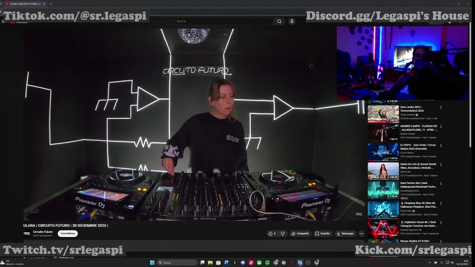Open options menu for Nissan Skyline video
Image resolution: width=475 pixels, height=267 pixels.
(441, 241)
